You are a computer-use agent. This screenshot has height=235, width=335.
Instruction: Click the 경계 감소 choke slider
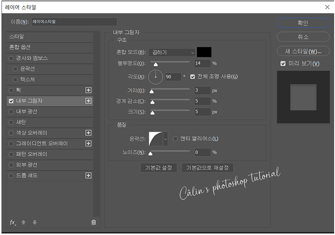(170, 101)
